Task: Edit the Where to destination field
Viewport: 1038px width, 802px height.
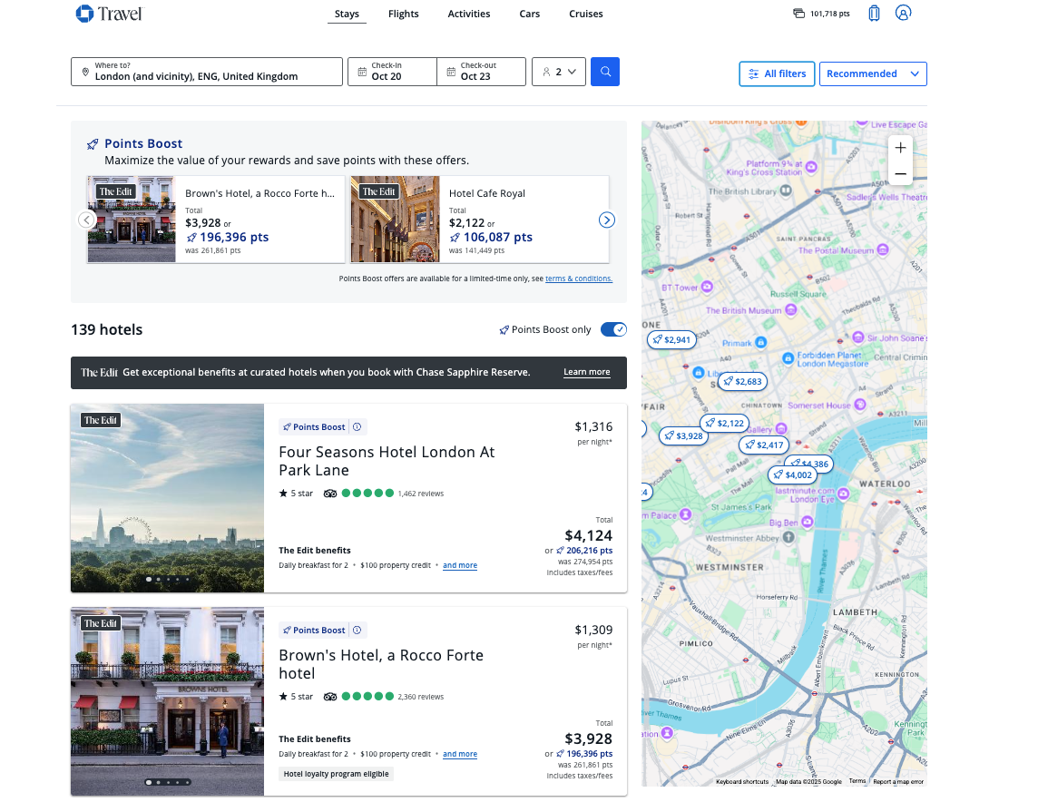Action: point(207,72)
